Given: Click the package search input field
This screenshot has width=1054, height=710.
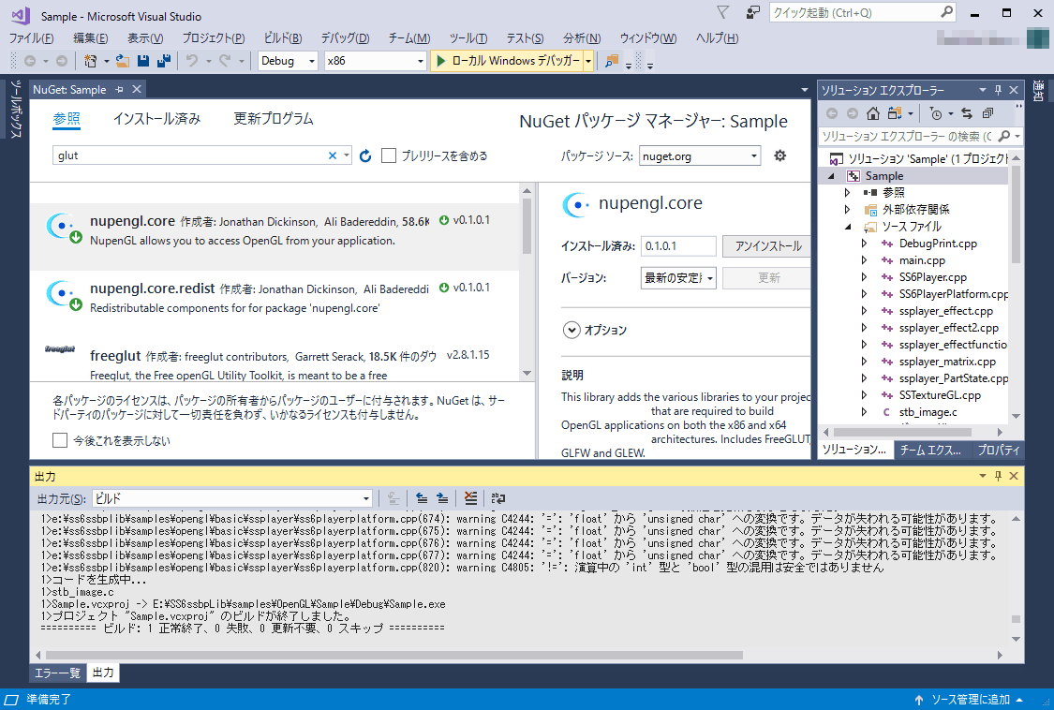Looking at the screenshot, I should click(x=189, y=155).
